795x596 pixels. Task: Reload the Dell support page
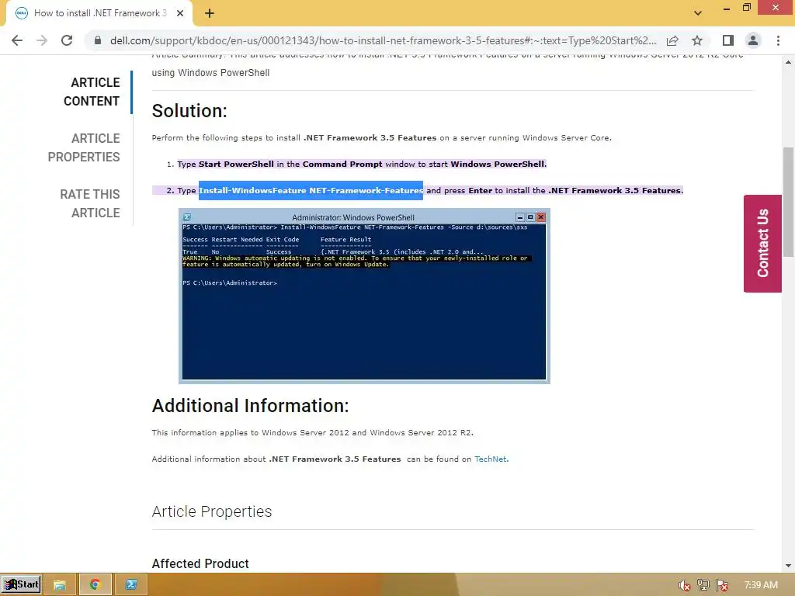pos(67,40)
